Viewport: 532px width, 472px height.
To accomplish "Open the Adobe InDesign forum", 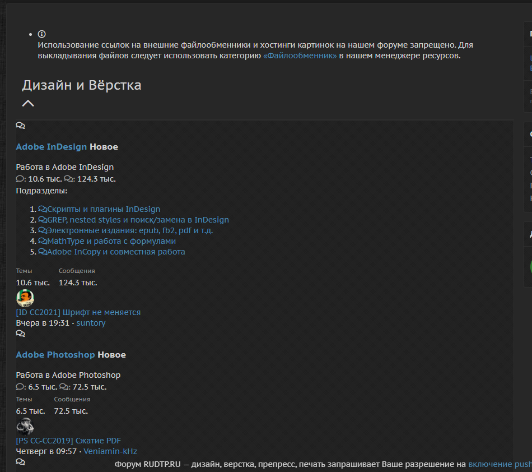I will coord(51,147).
